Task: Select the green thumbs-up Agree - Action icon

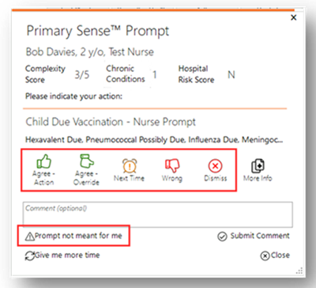Action: pos(43,161)
